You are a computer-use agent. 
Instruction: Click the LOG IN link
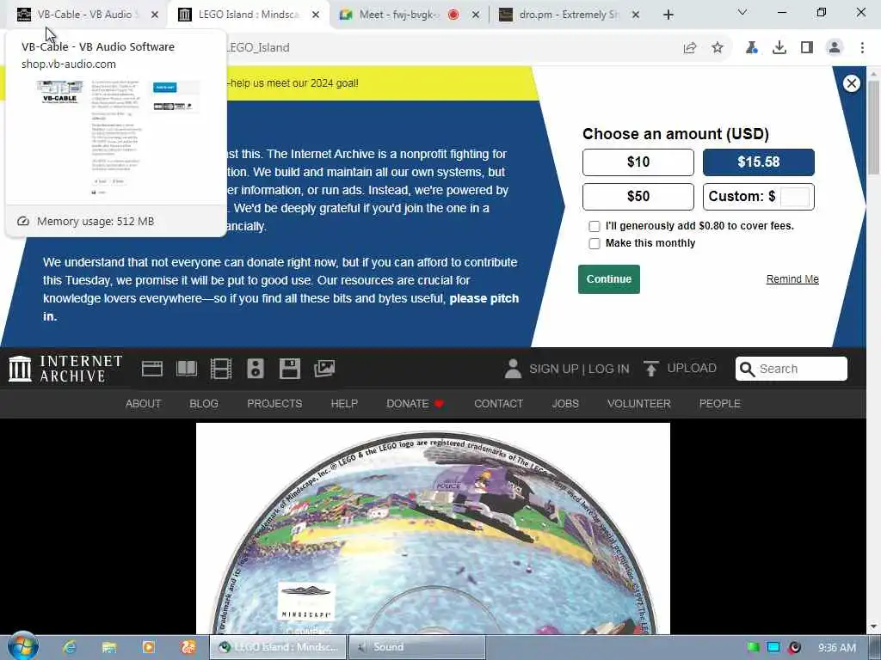608,369
